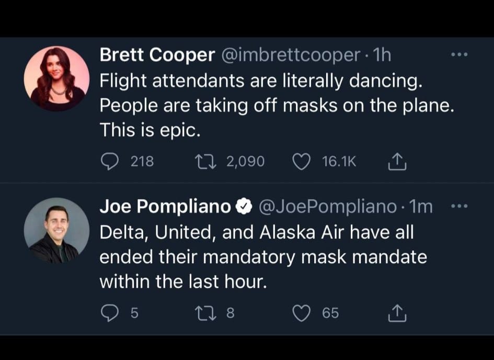Screen dimensions: 494x360
Task: Retweet Joe Pompliano's tweet
Action: tap(202, 313)
